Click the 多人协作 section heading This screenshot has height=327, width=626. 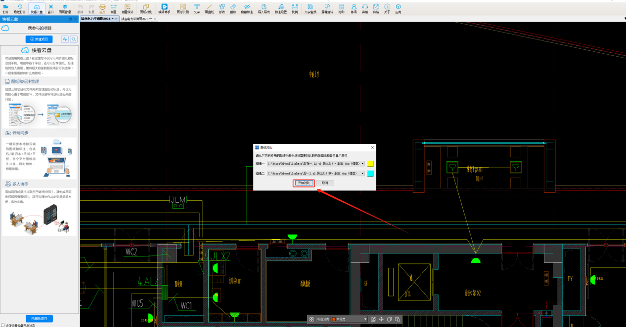click(x=20, y=183)
